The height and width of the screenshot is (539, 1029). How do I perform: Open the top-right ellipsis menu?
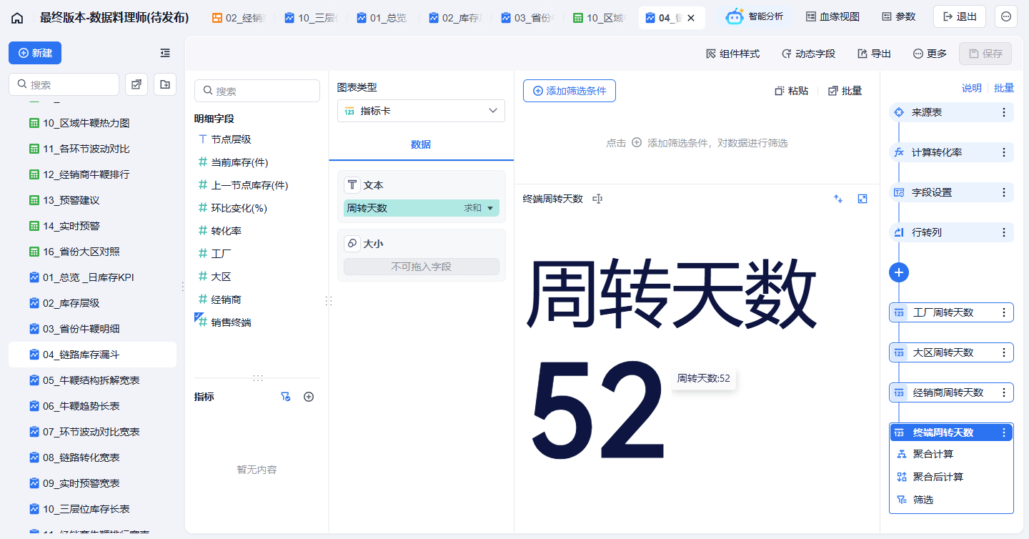pyautogui.click(x=1006, y=16)
